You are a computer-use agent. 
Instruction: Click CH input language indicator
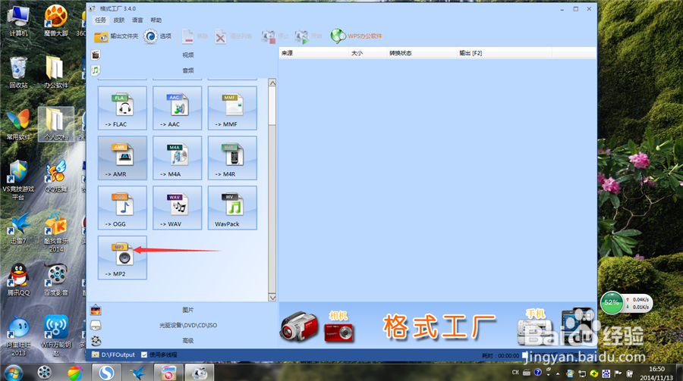pyautogui.click(x=516, y=373)
